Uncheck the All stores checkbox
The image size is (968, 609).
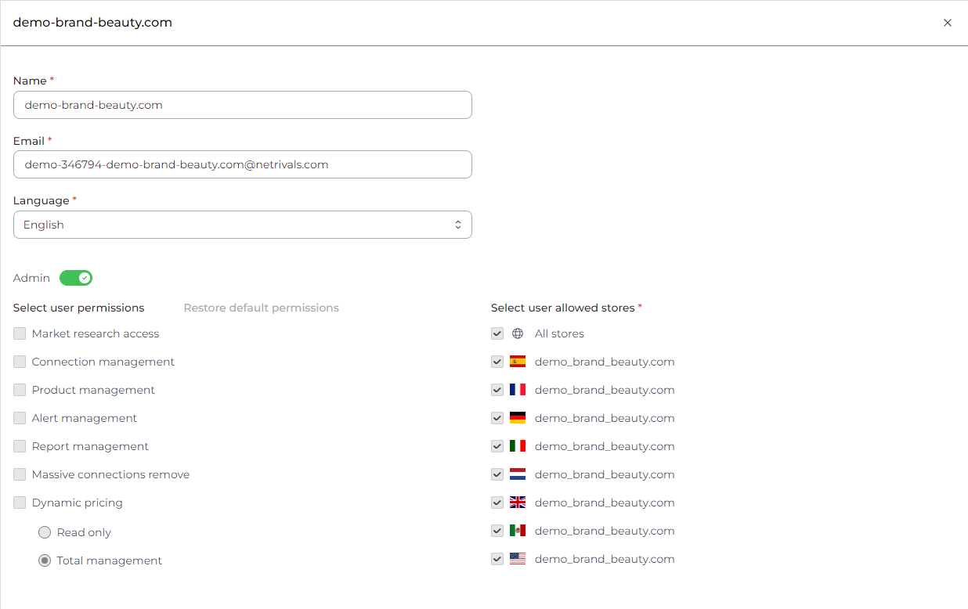(x=497, y=333)
